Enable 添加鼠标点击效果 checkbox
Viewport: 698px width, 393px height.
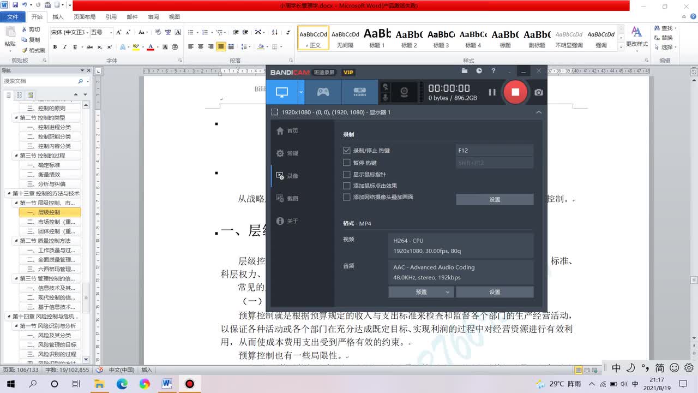tap(346, 186)
